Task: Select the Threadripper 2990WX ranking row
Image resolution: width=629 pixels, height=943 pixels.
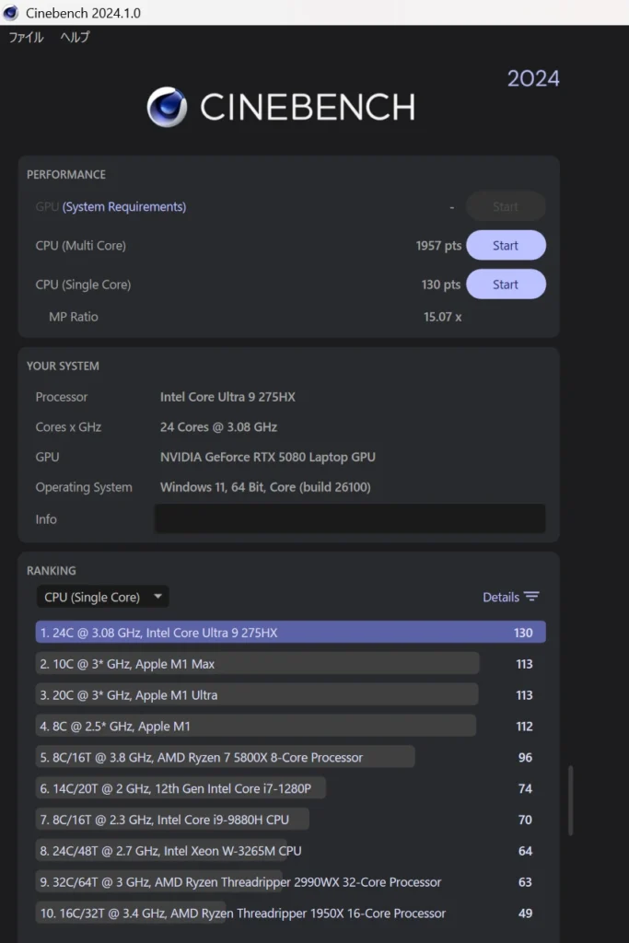Action: [x=239, y=882]
